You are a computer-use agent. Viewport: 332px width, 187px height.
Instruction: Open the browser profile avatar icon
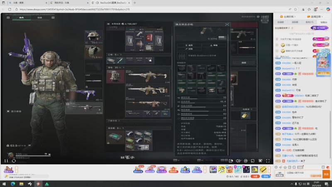[x=315, y=9]
